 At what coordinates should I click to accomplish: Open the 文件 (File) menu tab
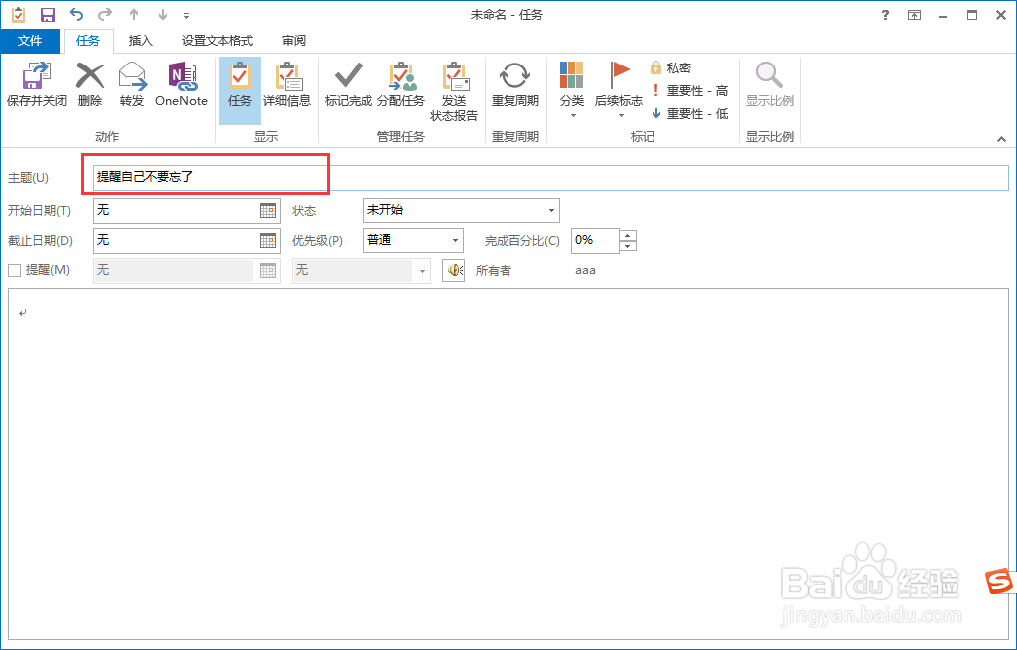31,41
